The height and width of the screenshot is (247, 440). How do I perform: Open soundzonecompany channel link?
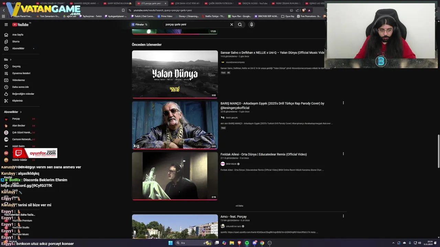tap(235, 62)
